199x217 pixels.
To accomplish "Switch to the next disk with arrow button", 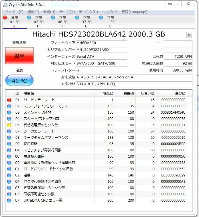I will 189,35.
